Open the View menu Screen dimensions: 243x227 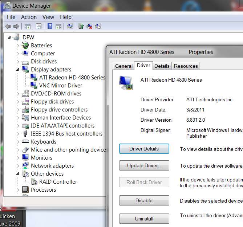(x=48, y=17)
